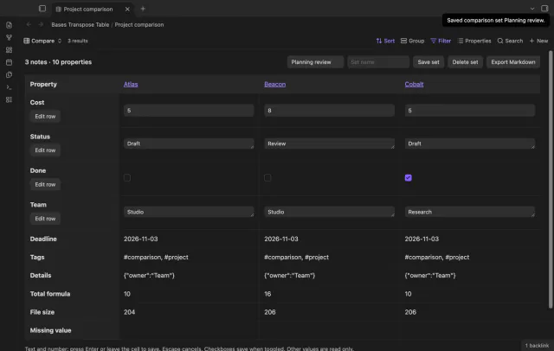Click the 1 backlink status item
The width and height of the screenshot is (554, 351).
[537, 345]
